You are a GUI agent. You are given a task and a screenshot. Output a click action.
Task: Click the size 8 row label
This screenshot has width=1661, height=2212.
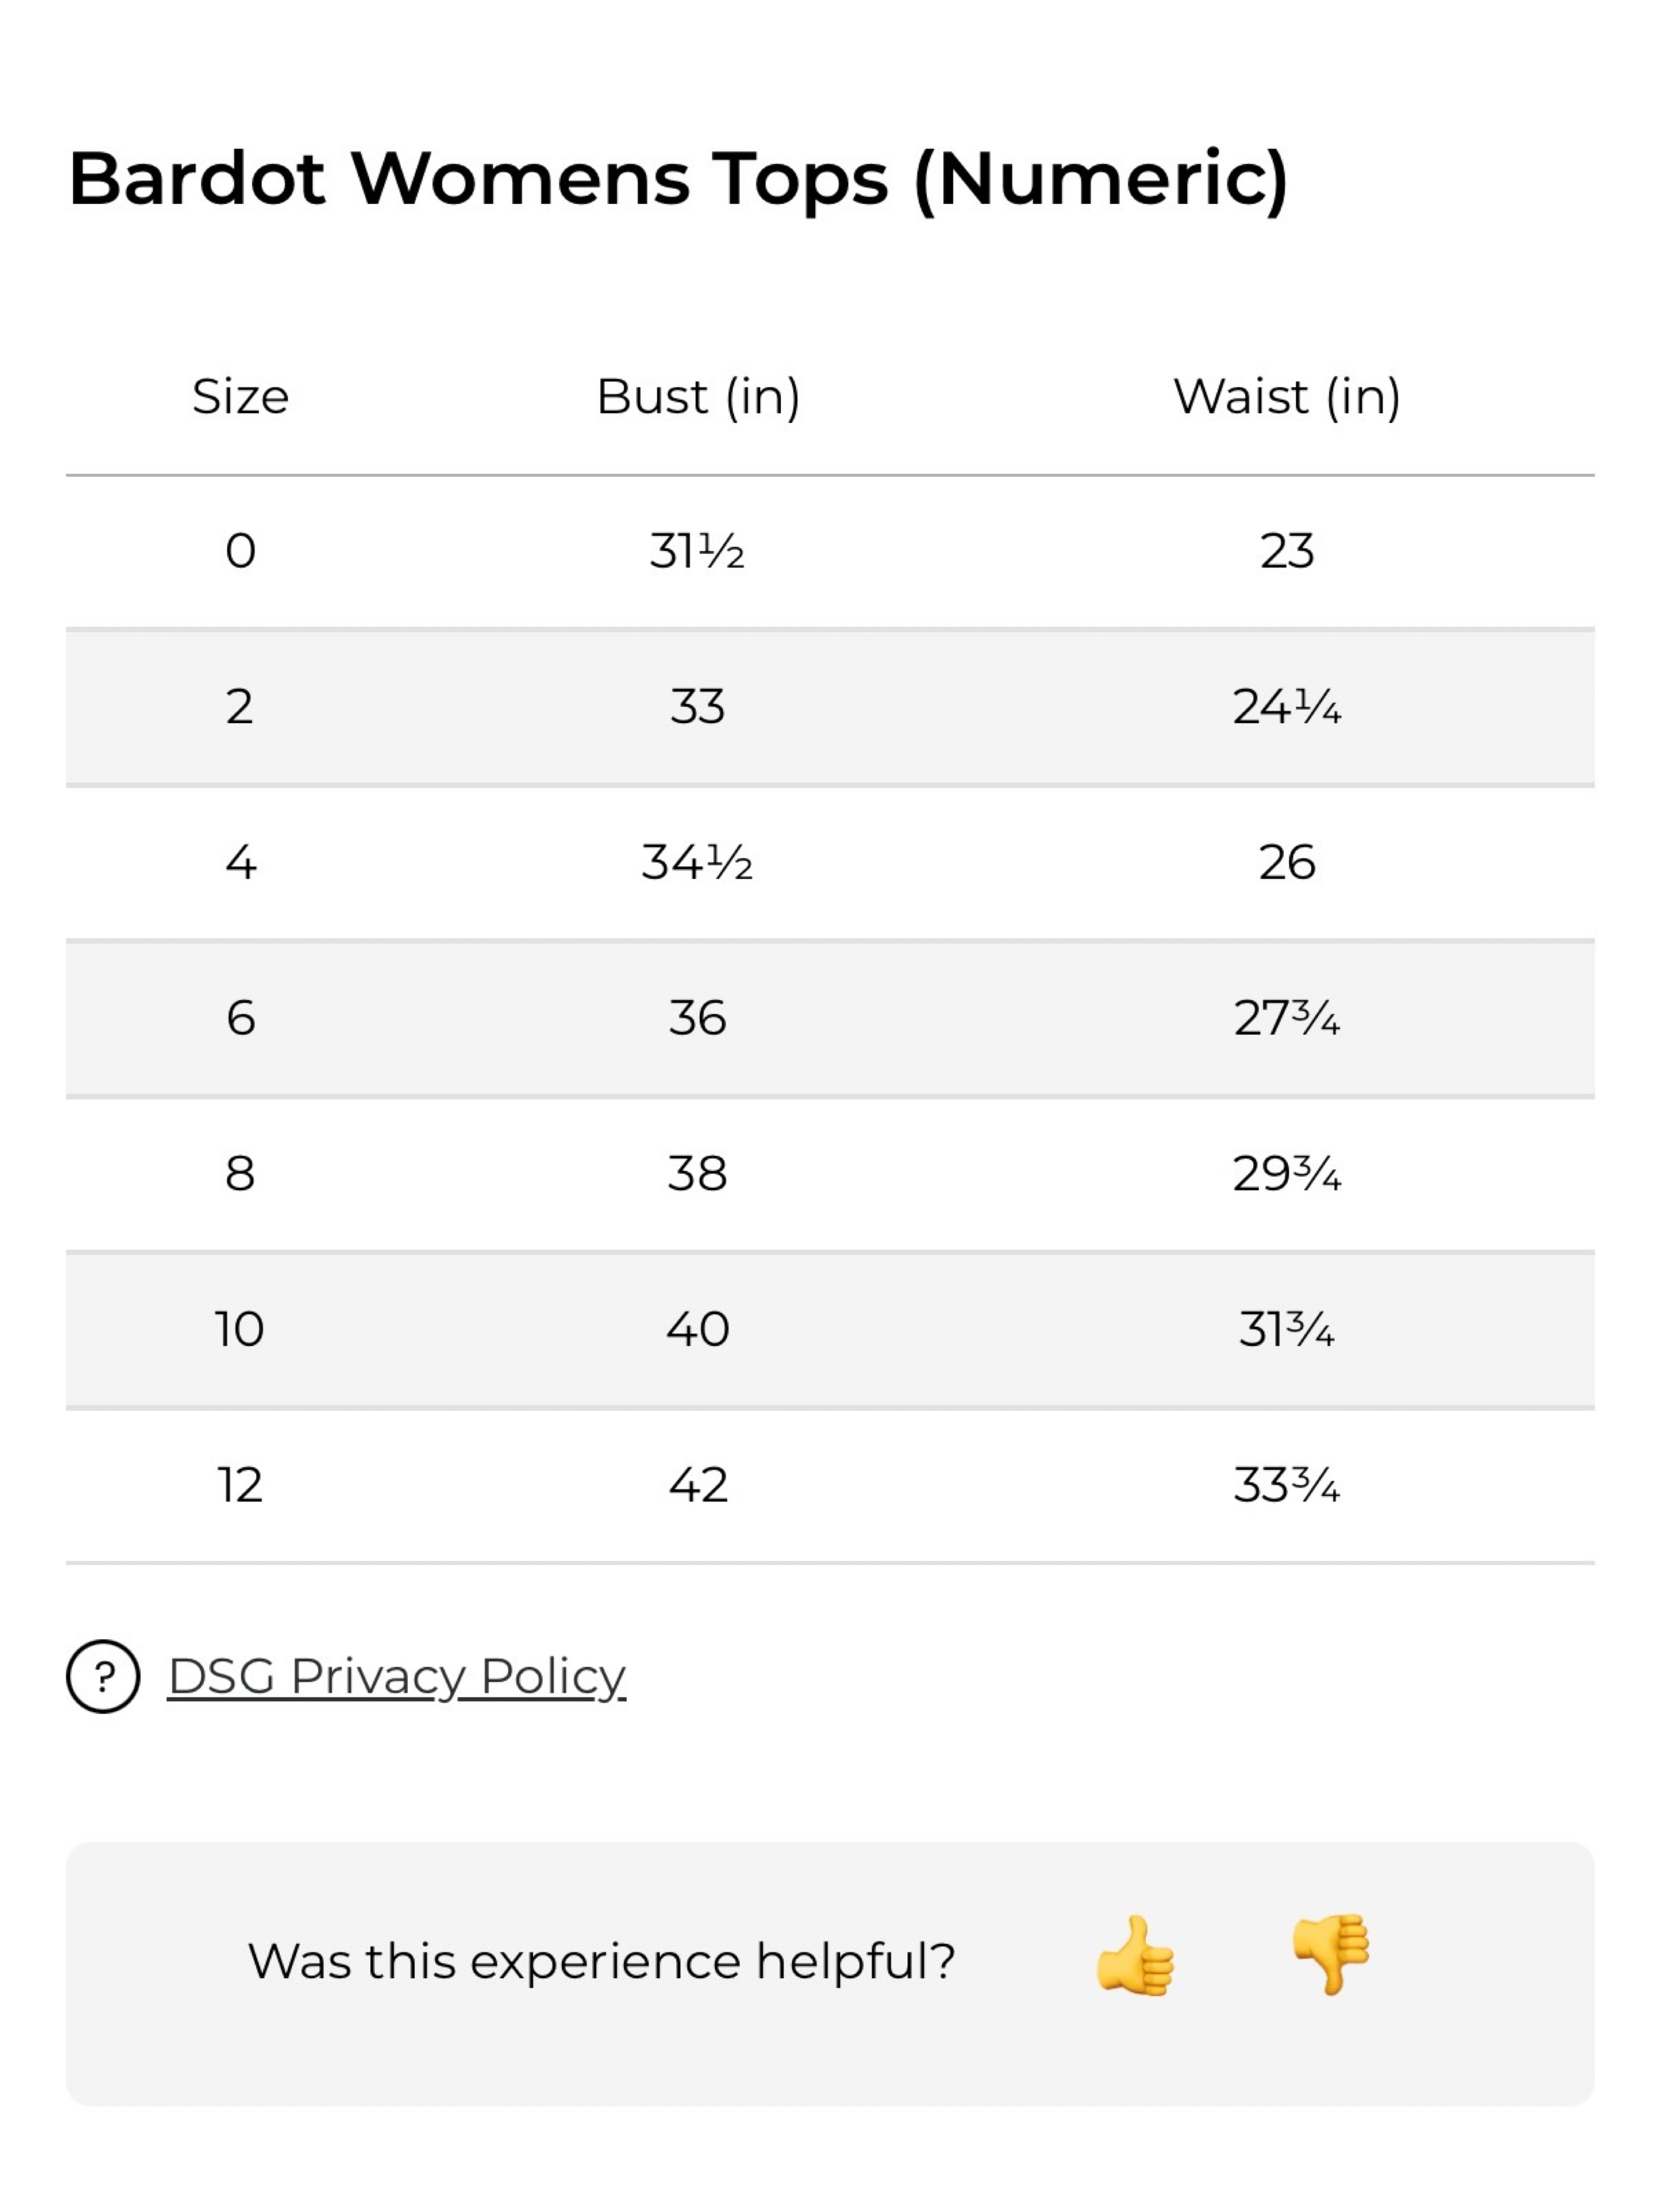[x=240, y=1173]
